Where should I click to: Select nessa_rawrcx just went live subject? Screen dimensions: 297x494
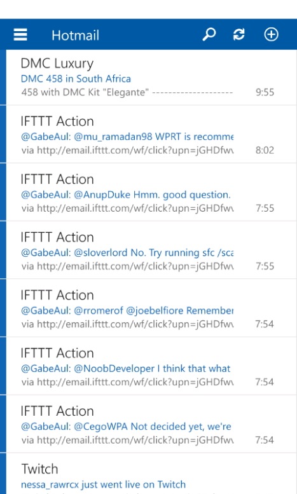[x=104, y=484]
